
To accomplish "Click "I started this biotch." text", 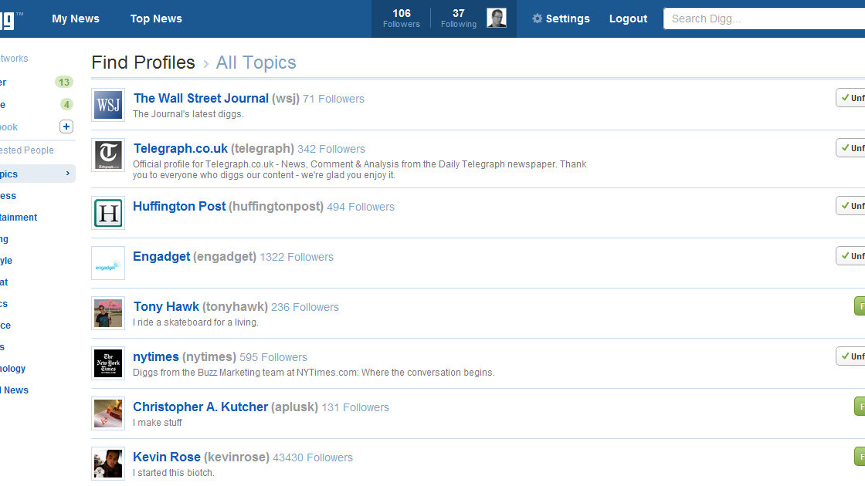I will tap(173, 472).
